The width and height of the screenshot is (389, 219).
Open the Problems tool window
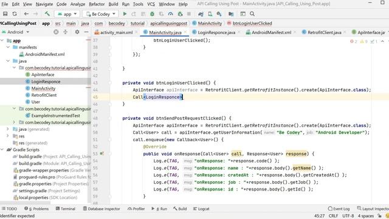[x=36, y=209]
